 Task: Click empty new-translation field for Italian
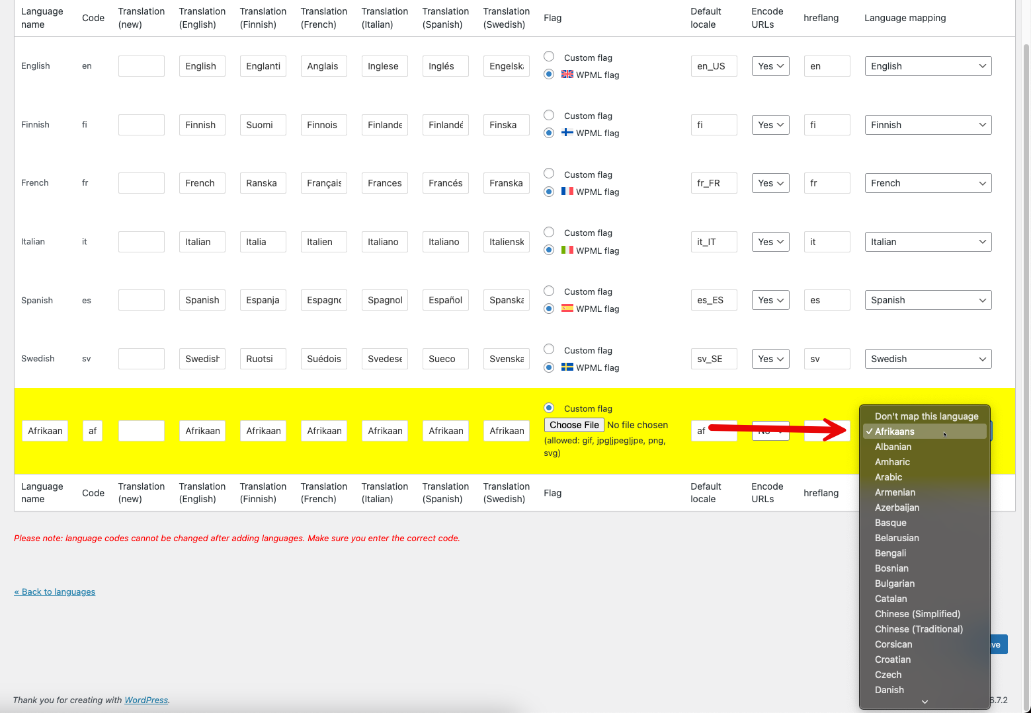pyautogui.click(x=141, y=242)
